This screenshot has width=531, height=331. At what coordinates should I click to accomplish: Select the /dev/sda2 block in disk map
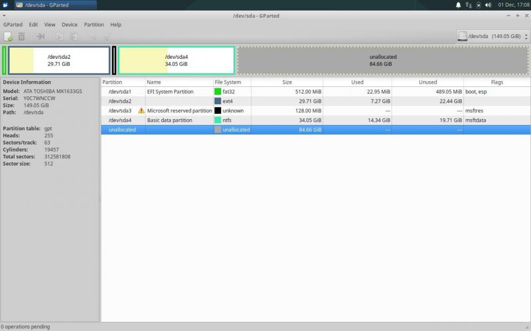pyautogui.click(x=59, y=60)
